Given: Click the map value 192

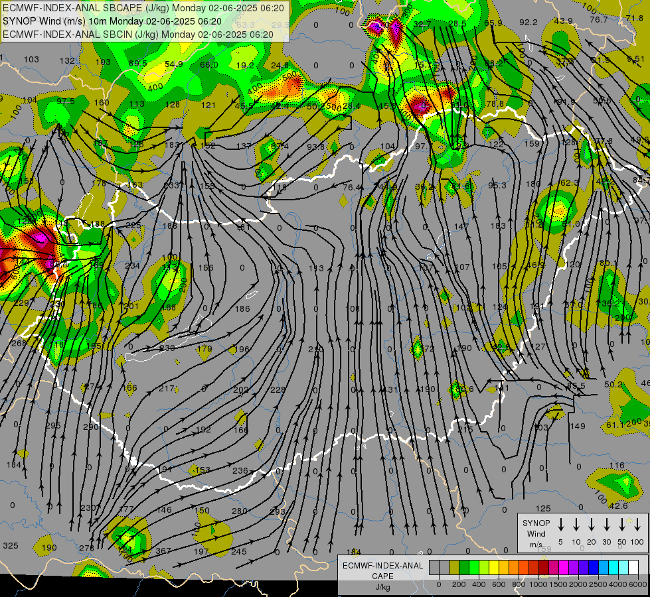Looking at the screenshot, I should point(203,430).
